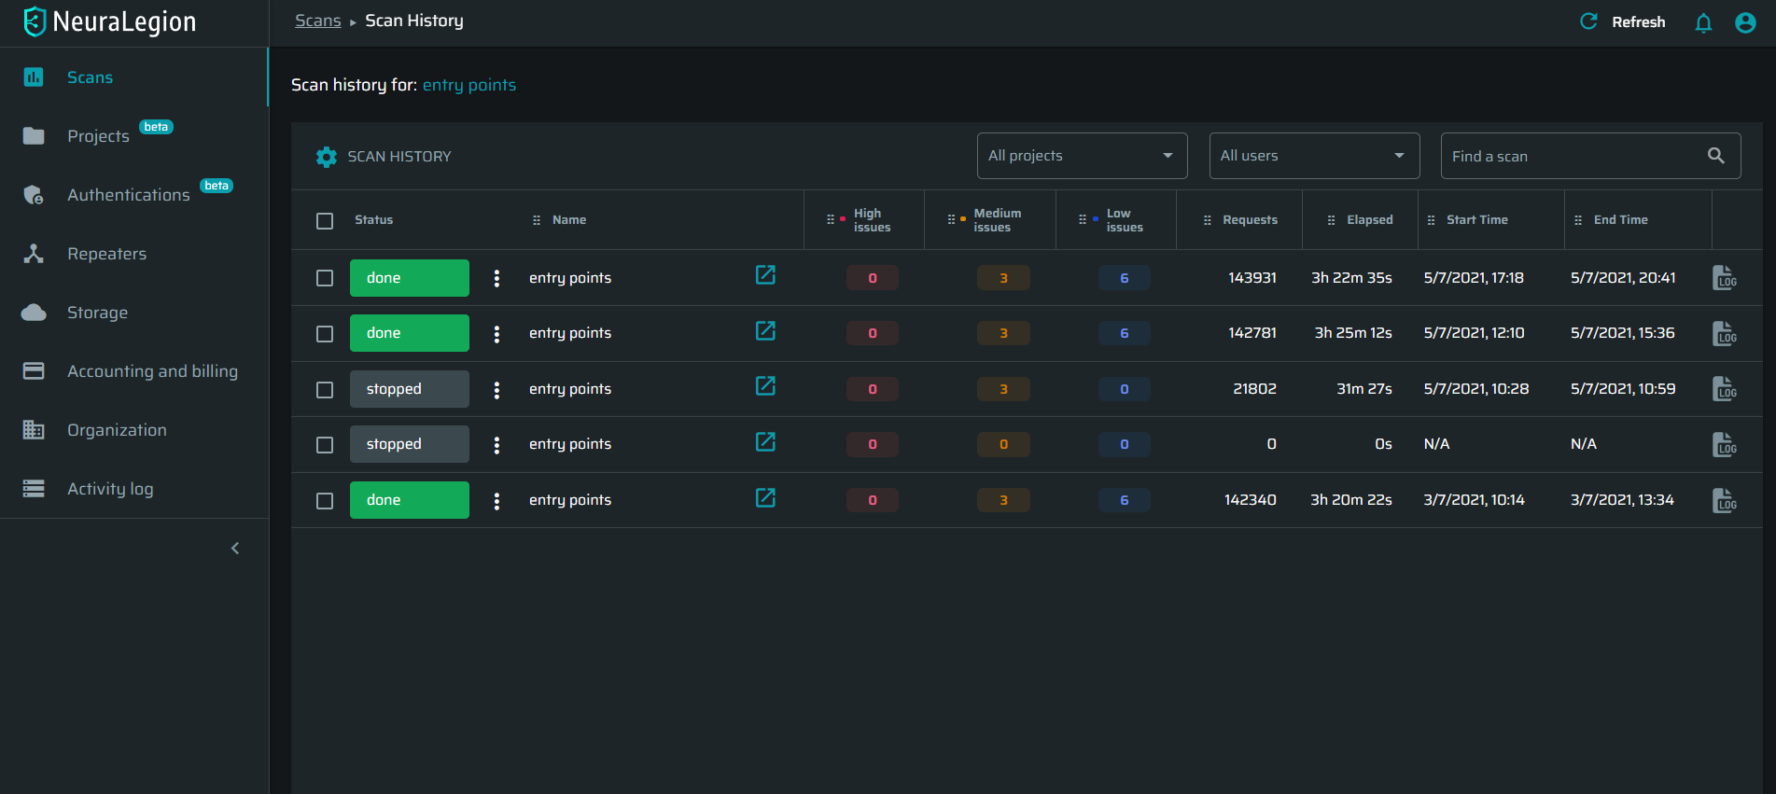Screen dimensions: 1776x794
Task: Open more options for 142781 requests scan
Action: click(496, 333)
